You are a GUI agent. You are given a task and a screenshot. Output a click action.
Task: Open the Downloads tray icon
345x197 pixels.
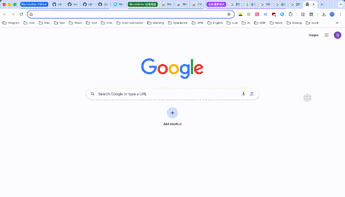(x=324, y=14)
